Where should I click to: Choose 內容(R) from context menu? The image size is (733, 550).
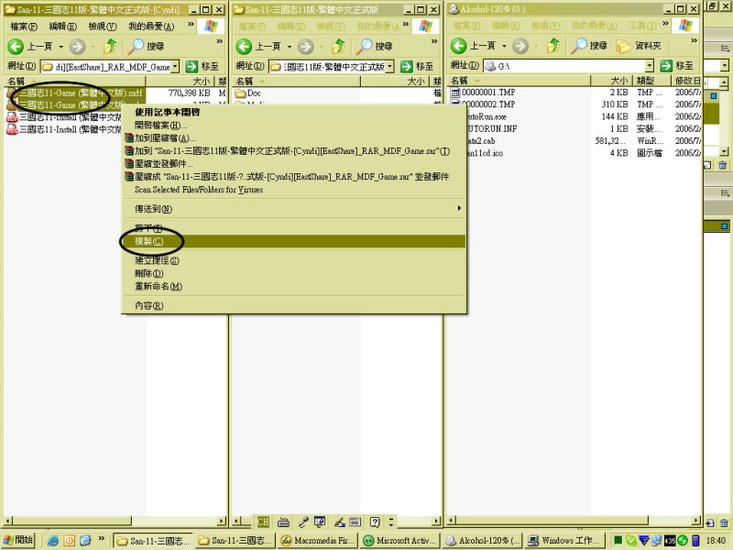click(x=293, y=305)
